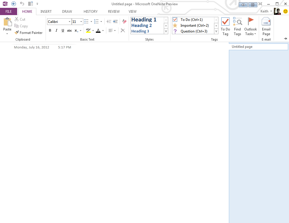
Task: Open the HISTORY tab
Action: tap(91, 11)
